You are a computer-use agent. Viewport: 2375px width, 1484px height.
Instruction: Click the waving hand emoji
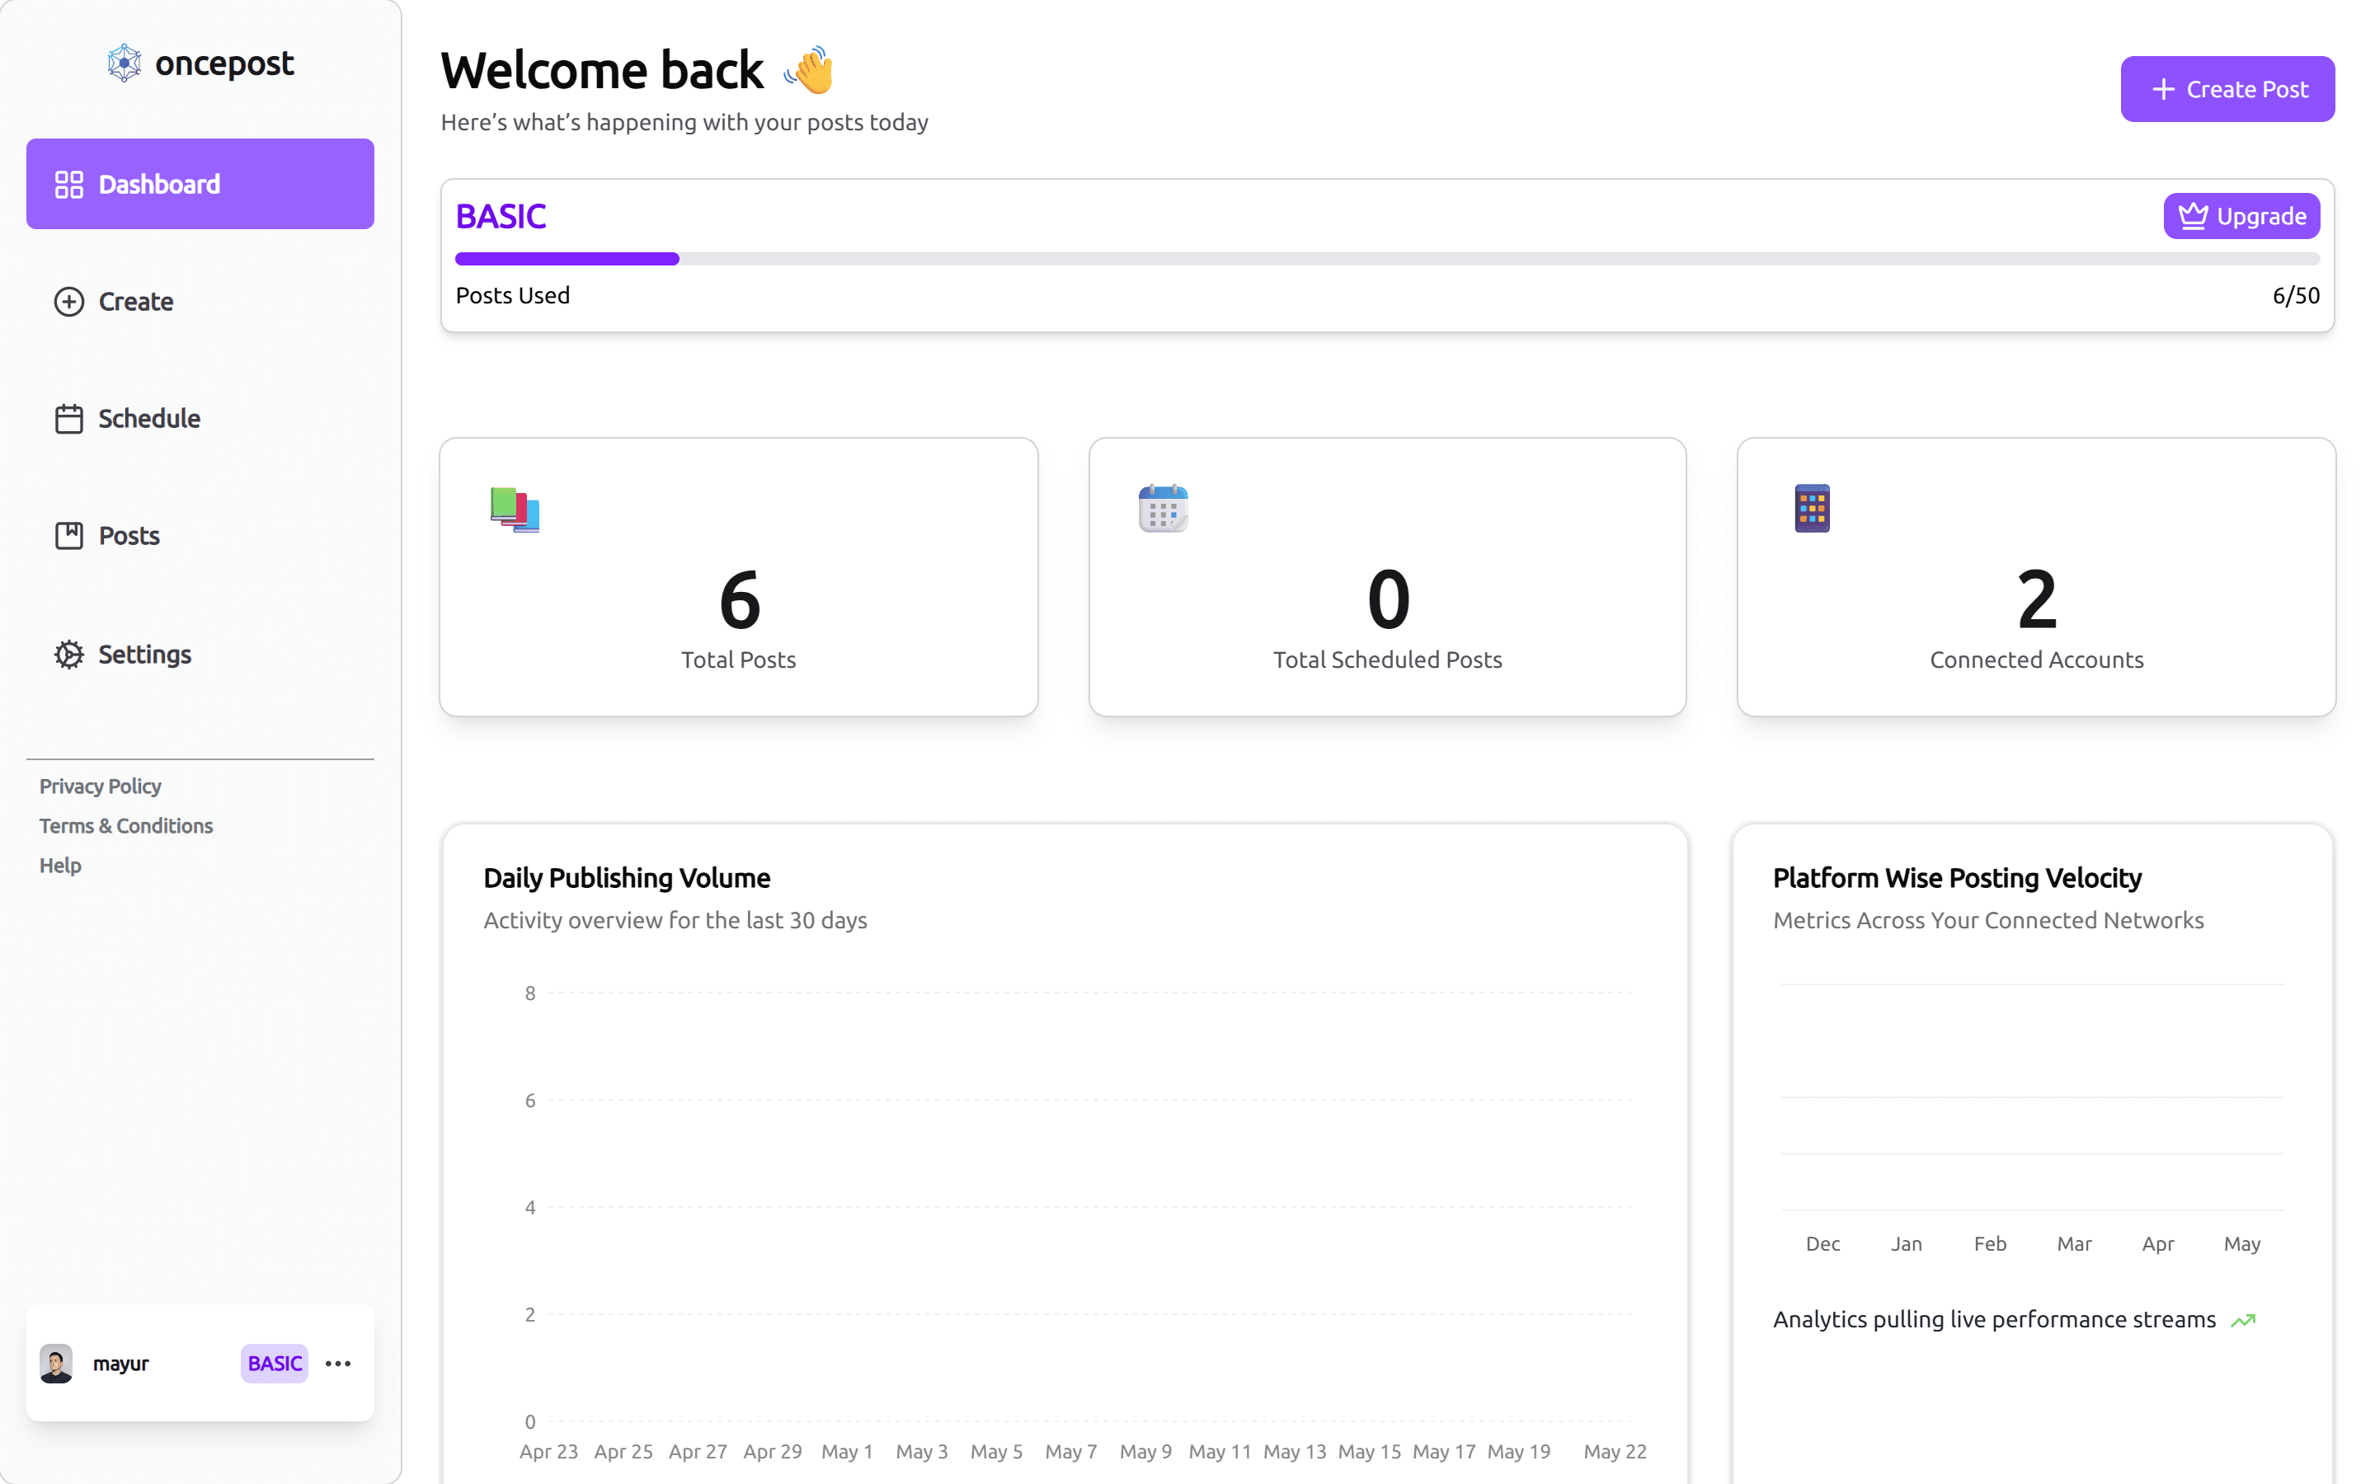pos(810,70)
